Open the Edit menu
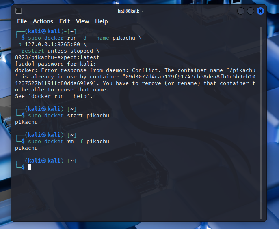Screen dimensions: 279x229 65,21
